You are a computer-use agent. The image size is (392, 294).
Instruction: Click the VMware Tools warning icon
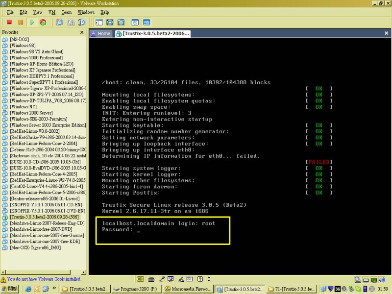tap(3, 279)
